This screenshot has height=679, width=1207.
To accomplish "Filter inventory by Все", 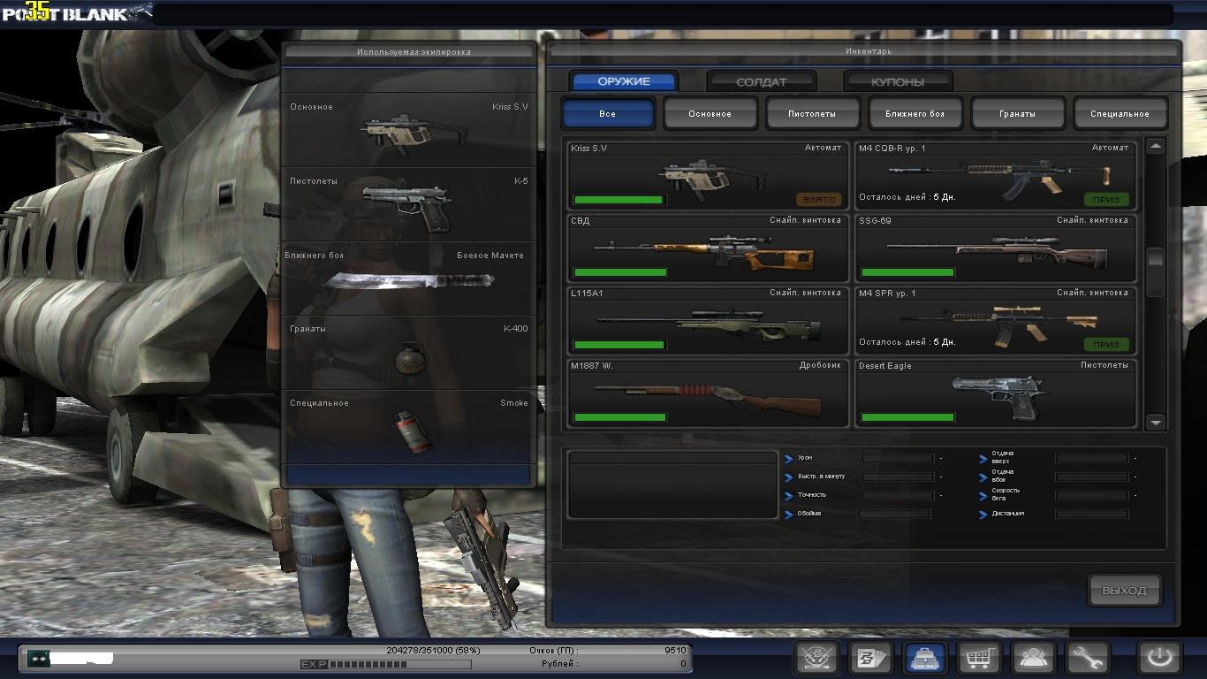I will (x=608, y=114).
